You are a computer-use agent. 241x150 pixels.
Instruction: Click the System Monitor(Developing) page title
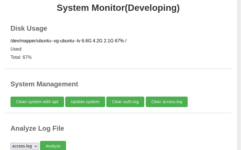pyautogui.click(x=118, y=8)
